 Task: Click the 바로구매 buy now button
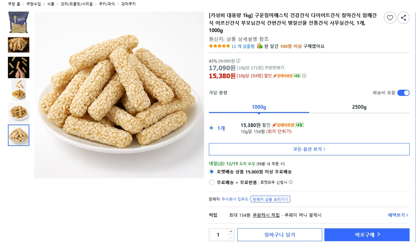[x=367, y=235]
